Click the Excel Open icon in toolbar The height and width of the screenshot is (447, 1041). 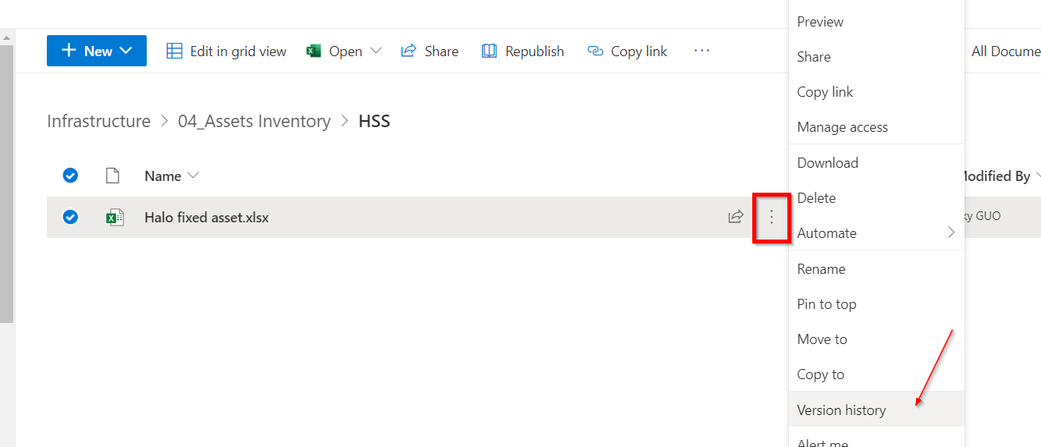pyautogui.click(x=314, y=51)
